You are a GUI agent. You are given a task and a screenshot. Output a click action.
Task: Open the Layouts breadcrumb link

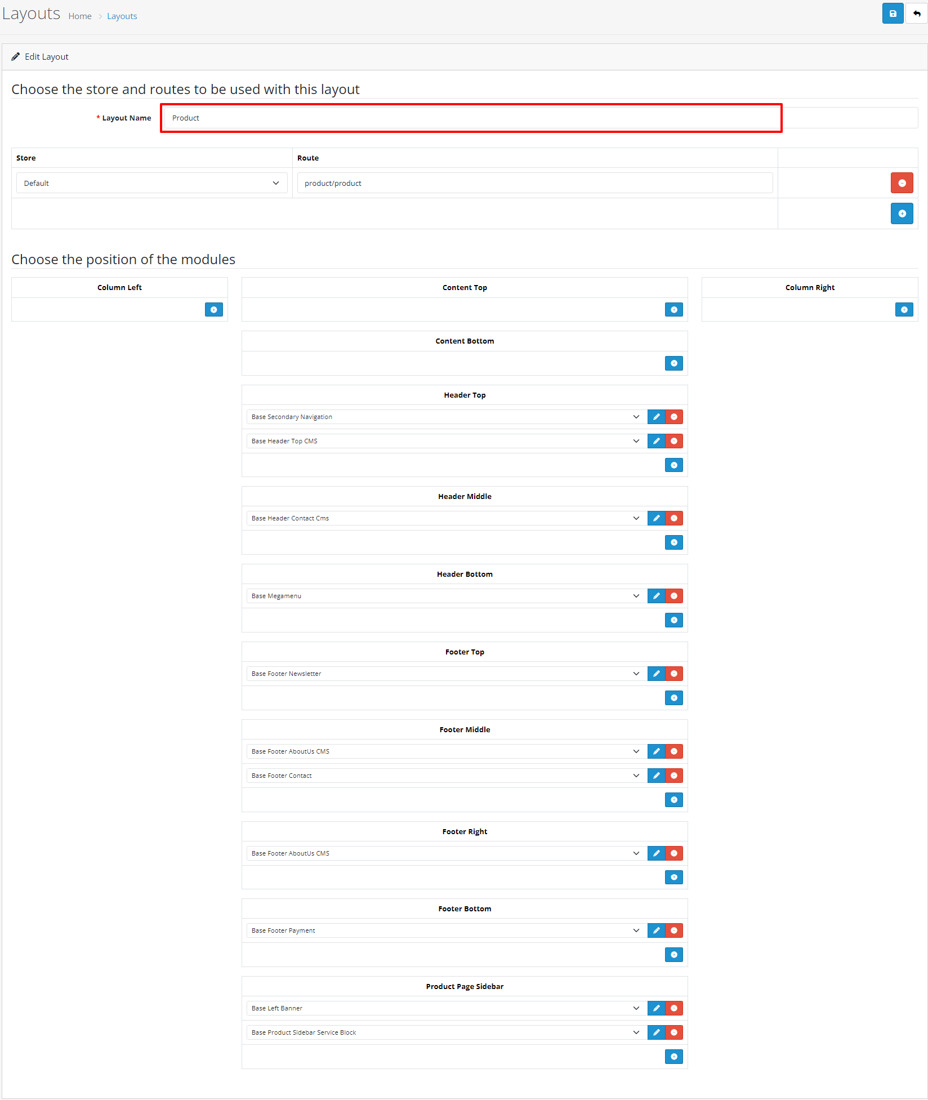[122, 16]
